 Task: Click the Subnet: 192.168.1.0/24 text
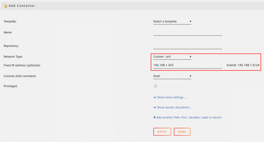243,65
